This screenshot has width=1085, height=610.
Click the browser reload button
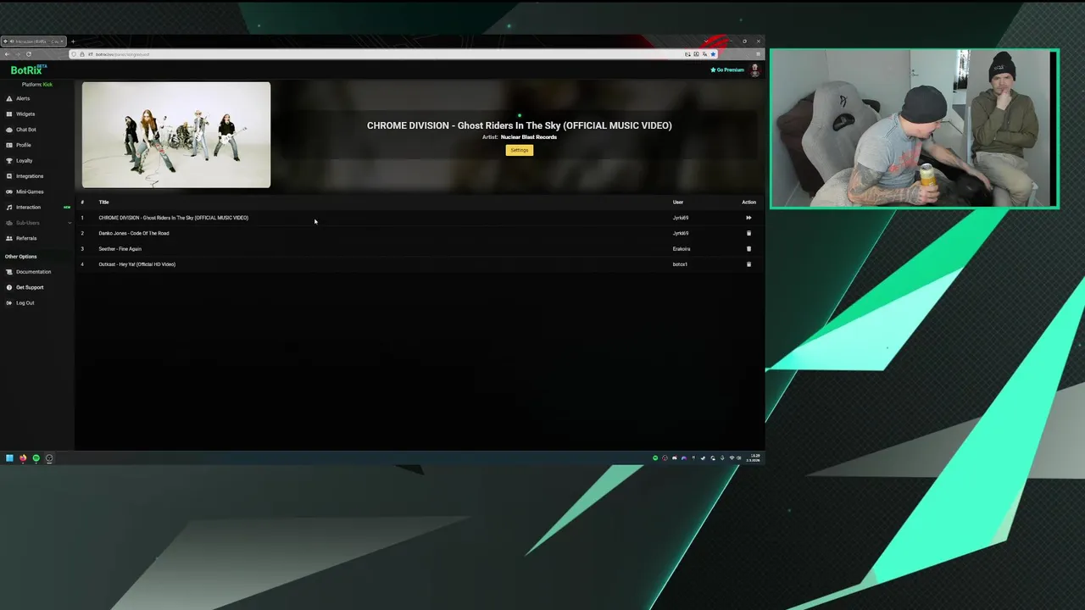[x=28, y=54]
